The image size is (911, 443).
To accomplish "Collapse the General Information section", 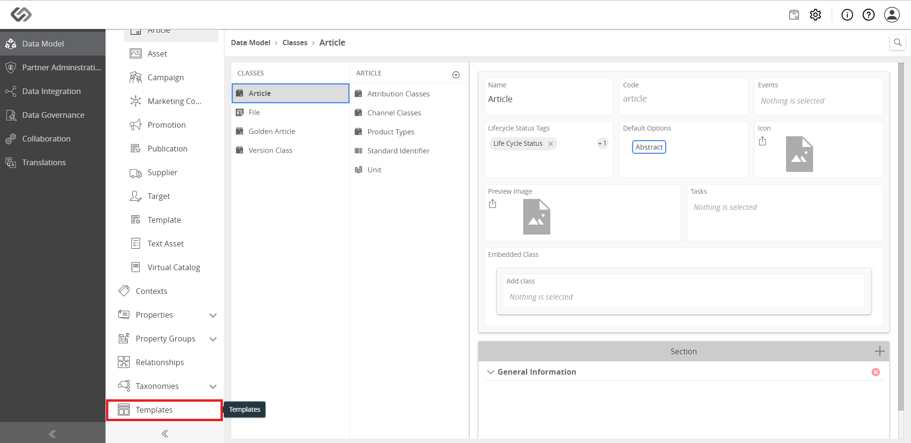I will [x=491, y=372].
